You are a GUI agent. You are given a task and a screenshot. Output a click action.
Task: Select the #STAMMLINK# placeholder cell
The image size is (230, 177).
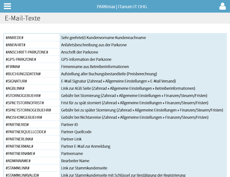32,168
